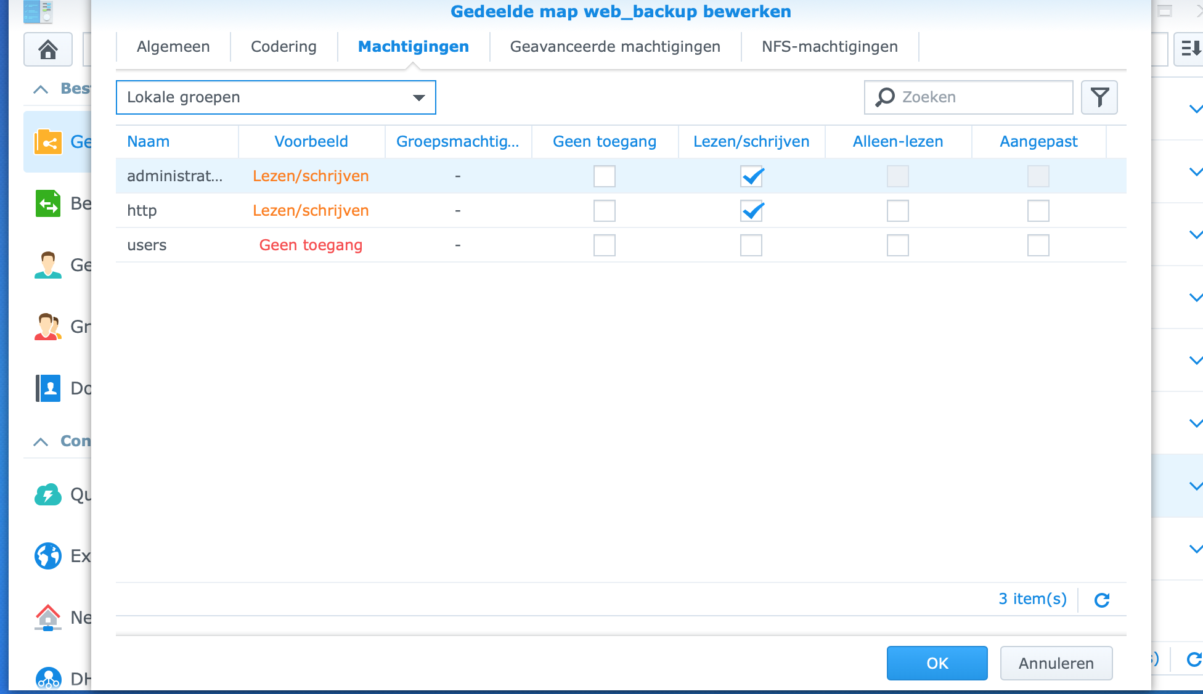Click Geen toegang preview text for users

click(x=311, y=245)
